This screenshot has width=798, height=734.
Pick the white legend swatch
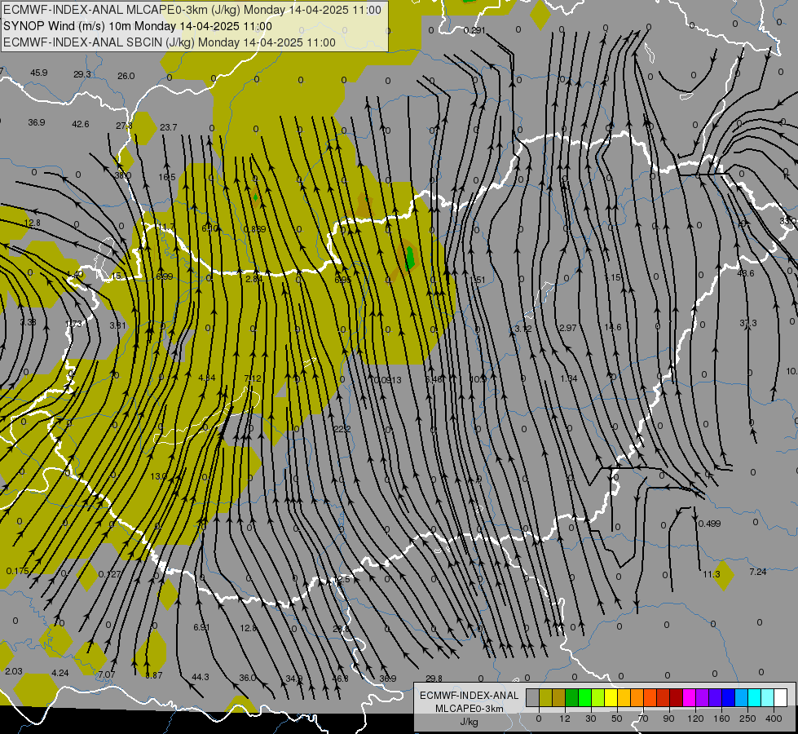781,697
